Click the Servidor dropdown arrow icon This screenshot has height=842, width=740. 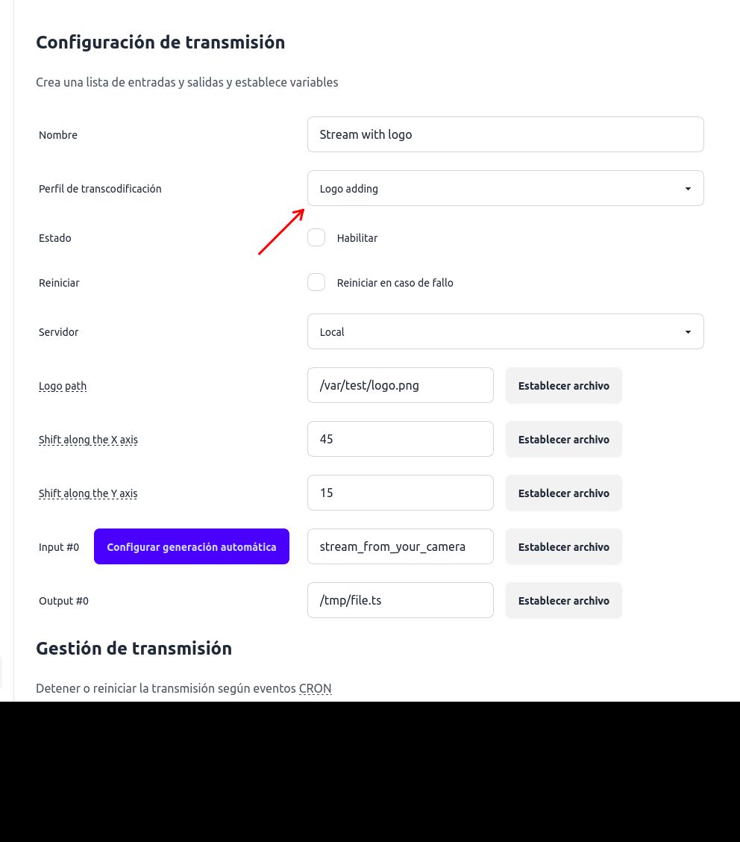687,331
